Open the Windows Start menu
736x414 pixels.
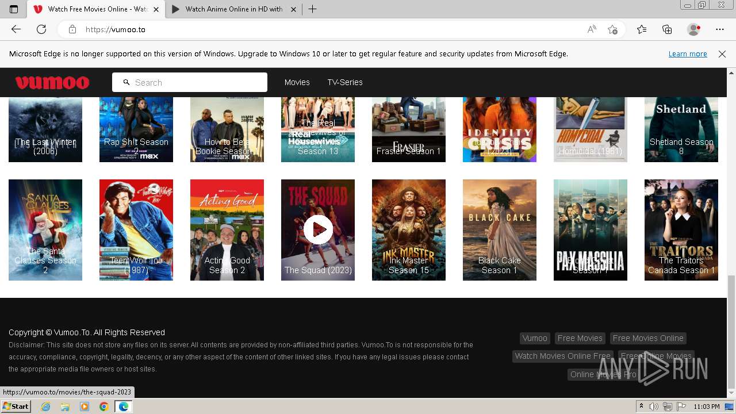point(16,407)
